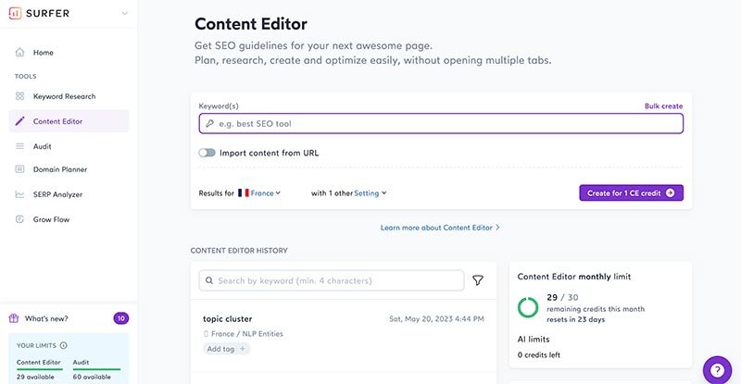
Task: Open the France country dropdown
Action: coord(265,193)
